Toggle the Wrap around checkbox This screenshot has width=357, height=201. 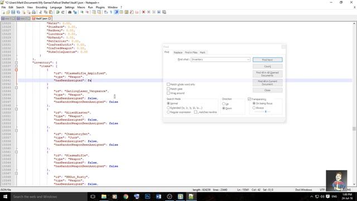168,93
